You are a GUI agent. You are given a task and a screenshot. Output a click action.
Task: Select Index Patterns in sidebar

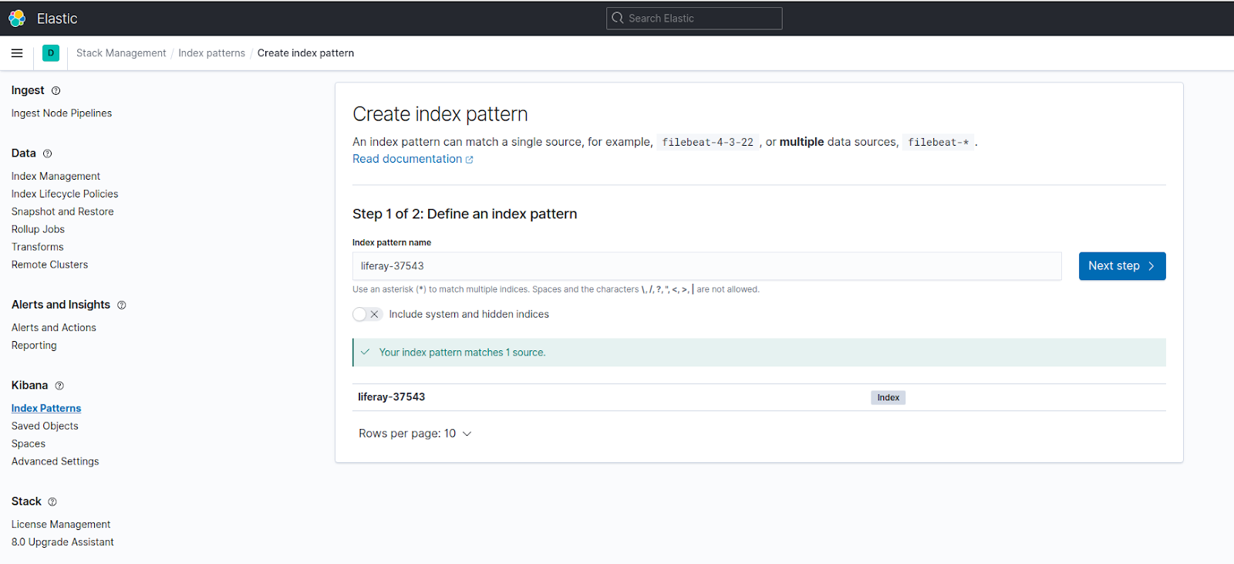tap(46, 409)
